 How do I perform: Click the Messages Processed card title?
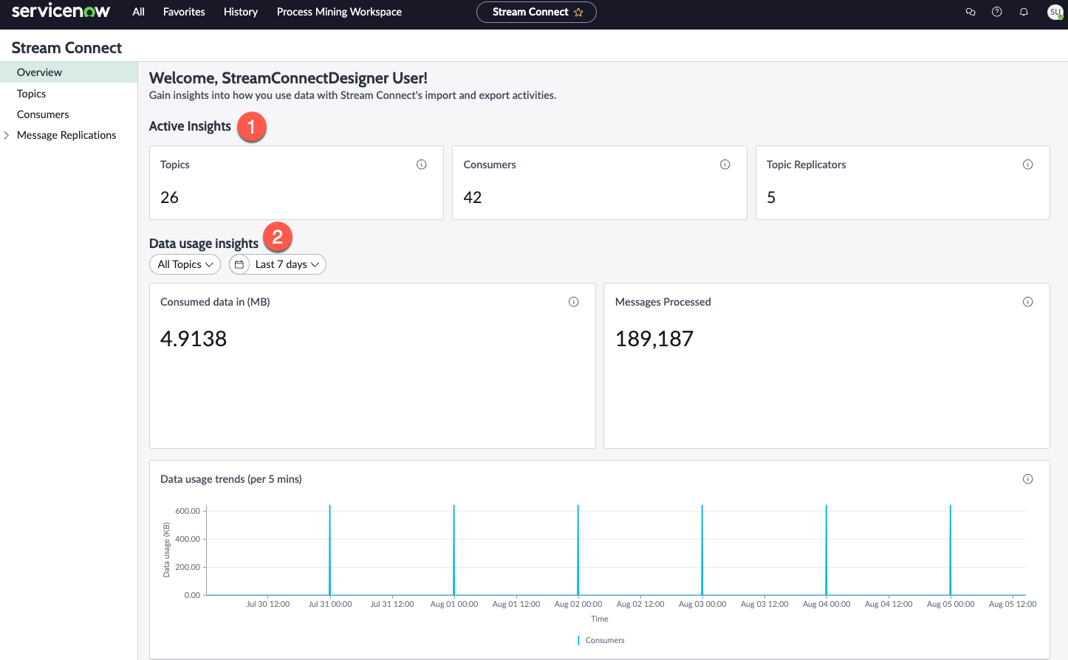(663, 302)
